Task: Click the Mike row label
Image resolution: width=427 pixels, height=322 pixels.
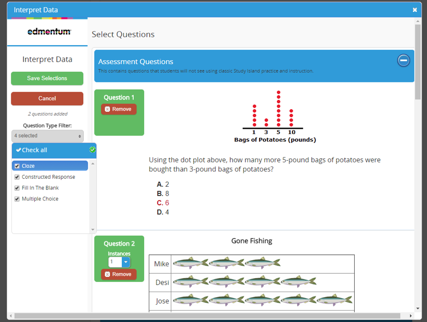Action: coord(162,264)
